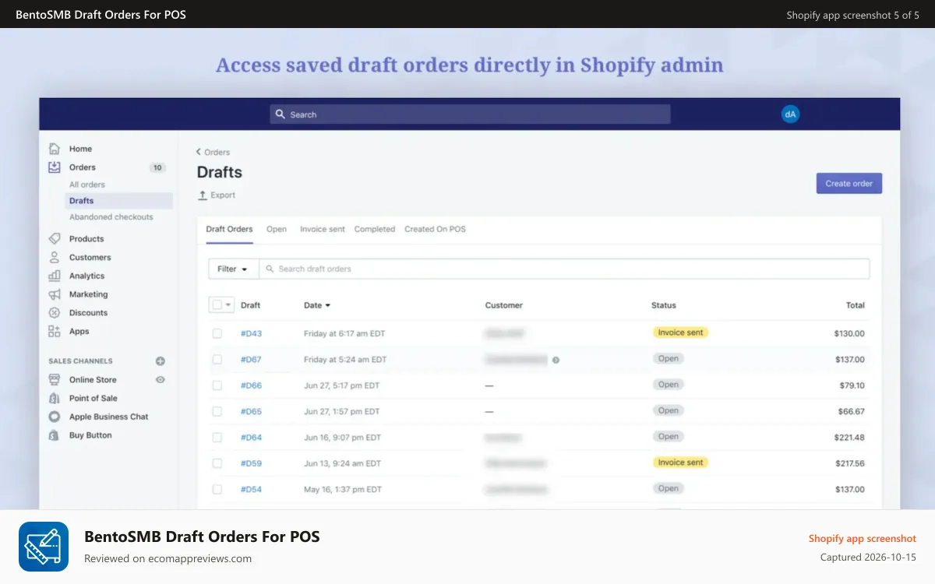This screenshot has height=584, width=935.
Task: Click Invoice sent badge for #D43
Action: pyautogui.click(x=680, y=332)
